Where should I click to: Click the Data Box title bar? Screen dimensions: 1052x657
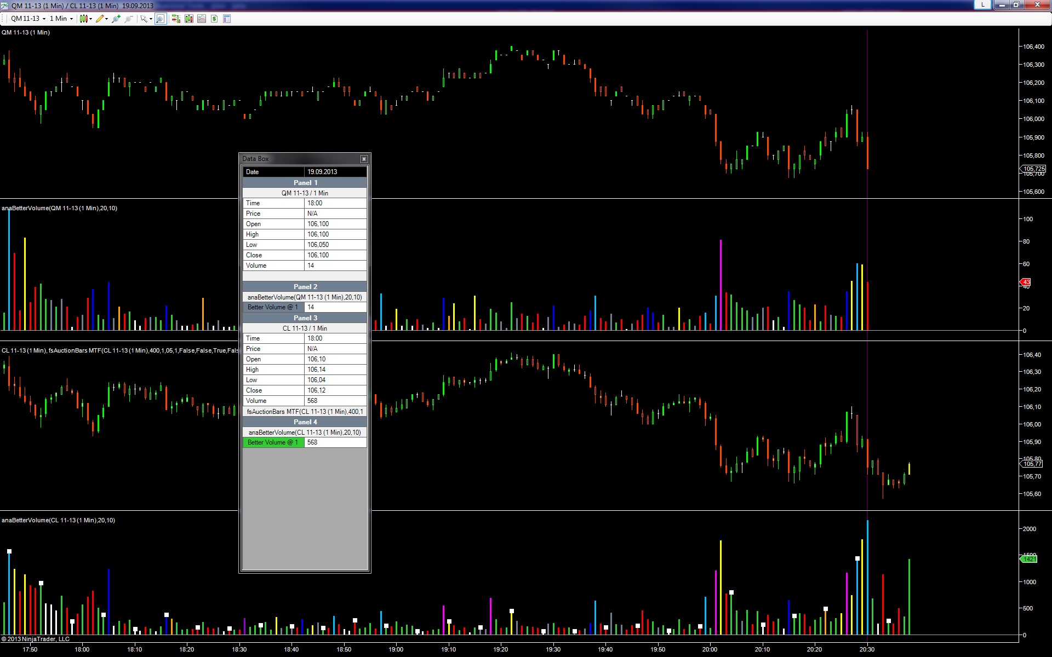(300, 159)
